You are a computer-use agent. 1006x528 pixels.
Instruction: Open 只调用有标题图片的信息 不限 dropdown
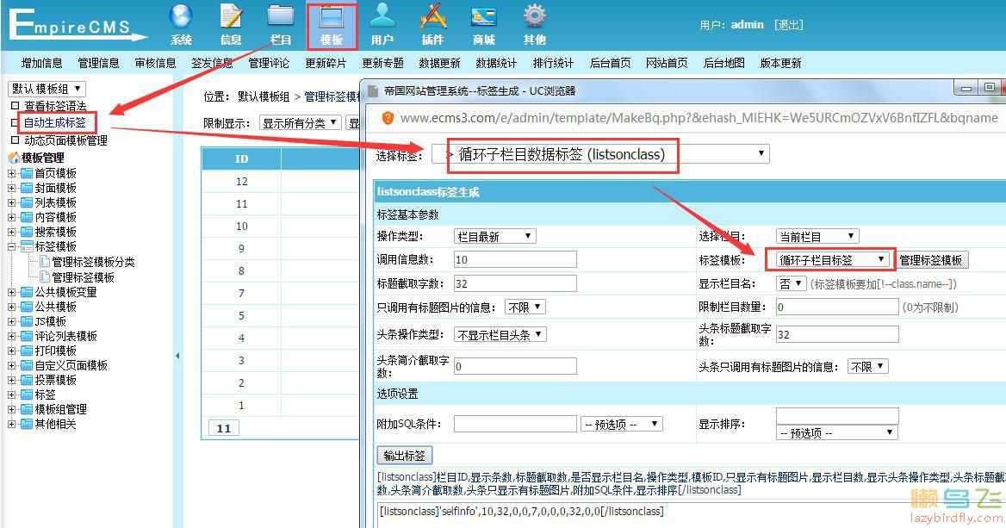(525, 307)
